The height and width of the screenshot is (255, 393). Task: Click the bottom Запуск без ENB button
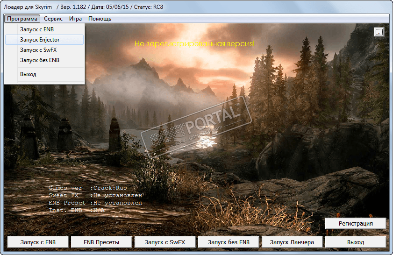point(229,242)
